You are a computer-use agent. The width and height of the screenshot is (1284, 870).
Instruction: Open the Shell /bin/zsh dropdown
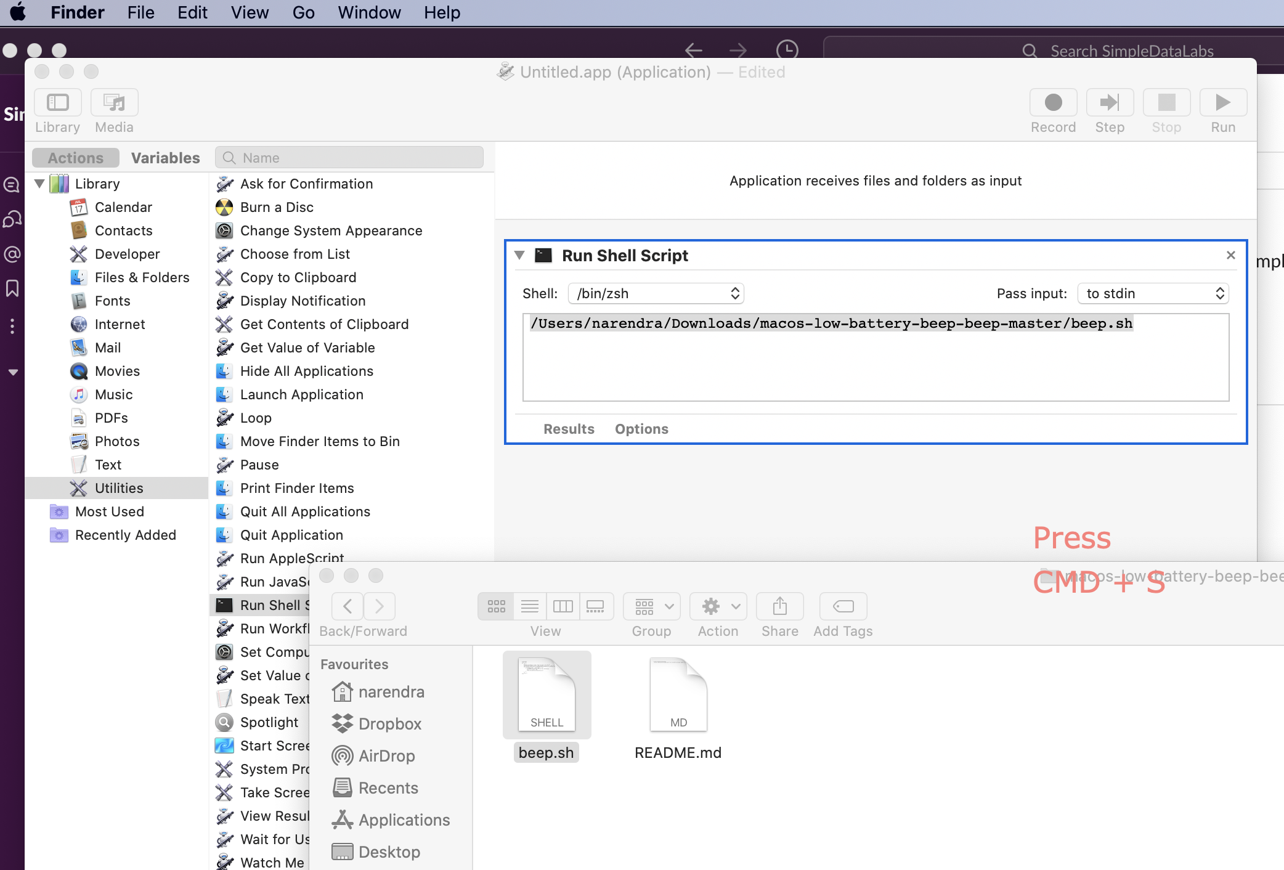[656, 293]
